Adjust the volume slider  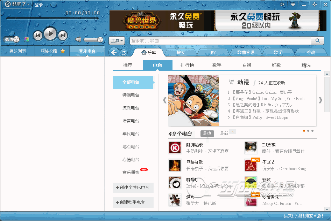point(93,39)
